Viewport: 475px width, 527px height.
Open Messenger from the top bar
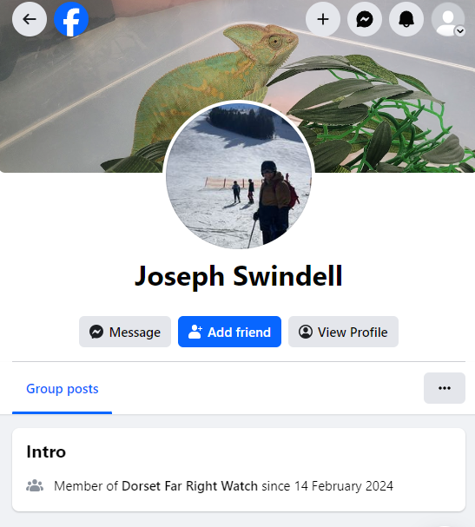tap(365, 19)
